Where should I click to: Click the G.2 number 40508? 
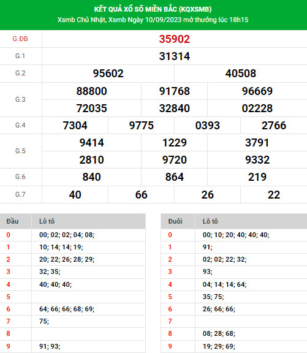pos(241,74)
